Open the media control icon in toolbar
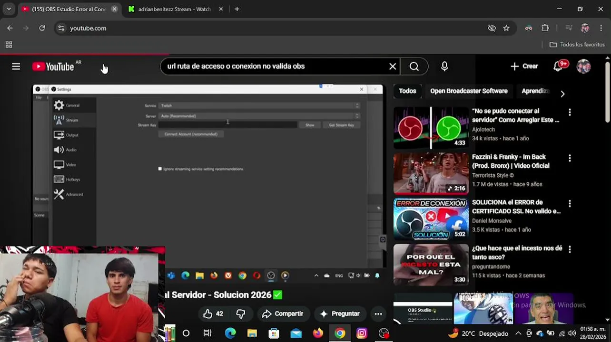 point(569,28)
